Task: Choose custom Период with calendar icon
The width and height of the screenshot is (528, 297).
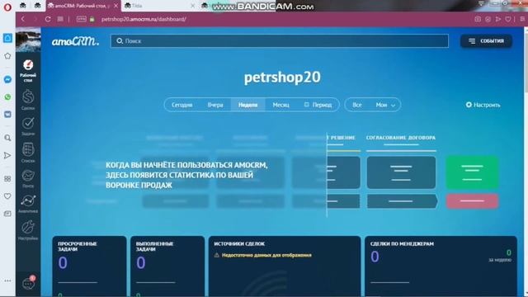Action: [x=318, y=105]
